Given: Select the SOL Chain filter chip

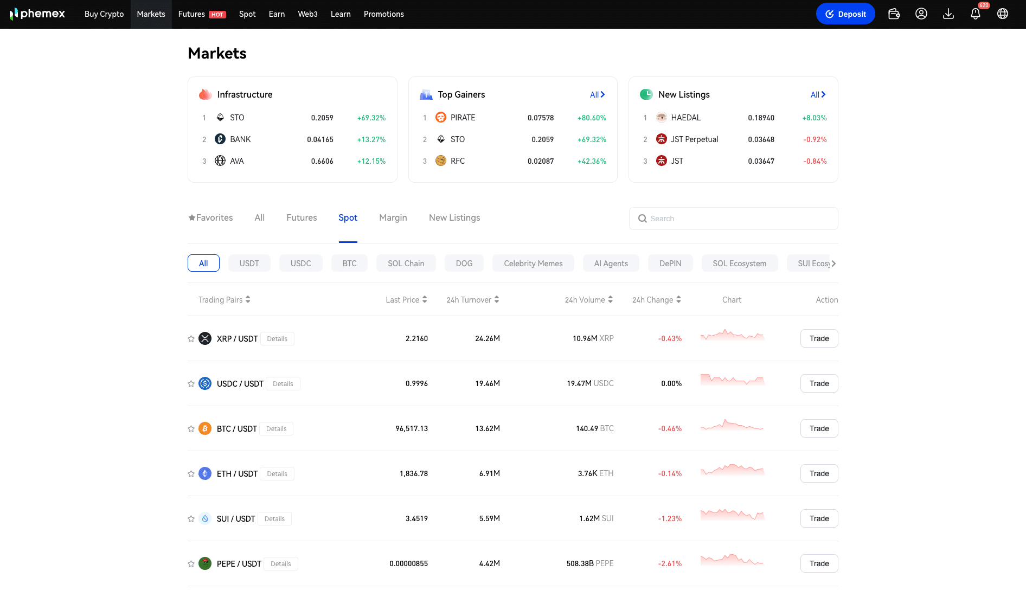Looking at the screenshot, I should pos(406,263).
